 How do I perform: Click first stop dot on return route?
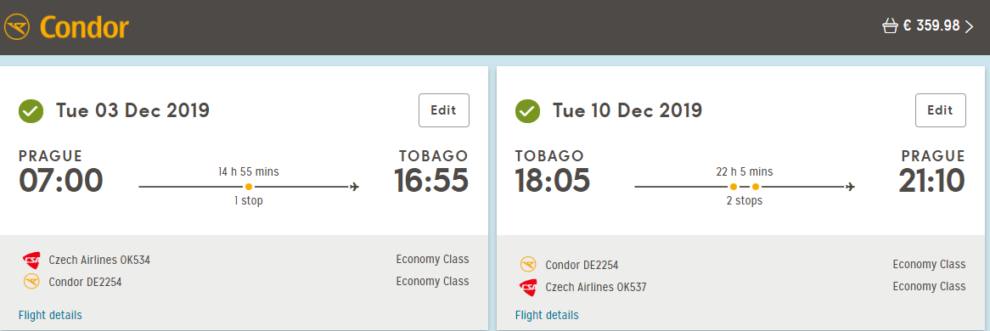pos(733,187)
